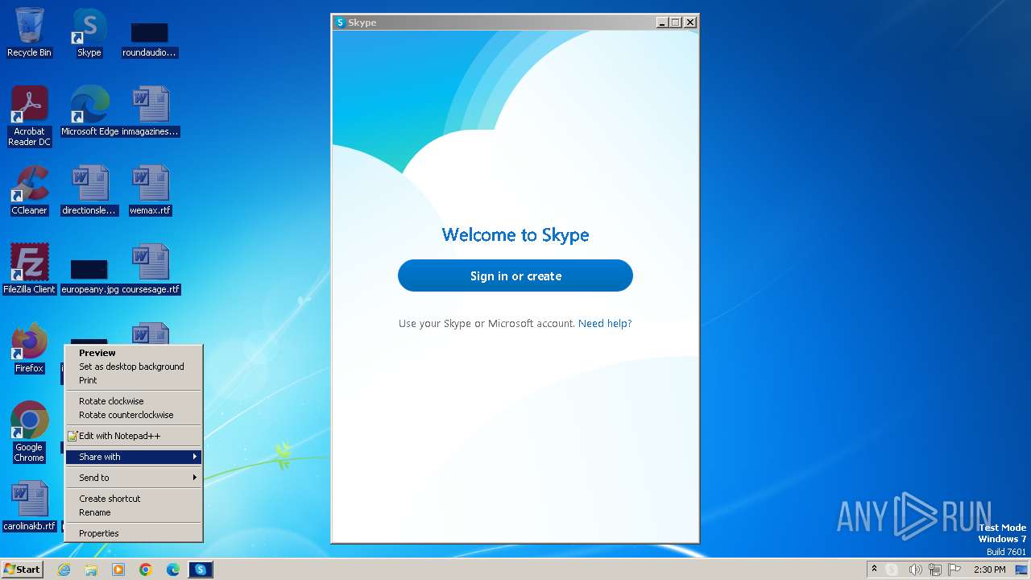Image resolution: width=1031 pixels, height=580 pixels.
Task: Select the inmagazines document icon
Action: (150, 111)
